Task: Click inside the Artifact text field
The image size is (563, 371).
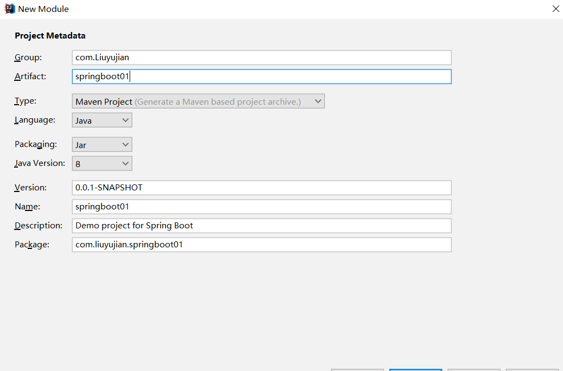Action: pyautogui.click(x=261, y=76)
